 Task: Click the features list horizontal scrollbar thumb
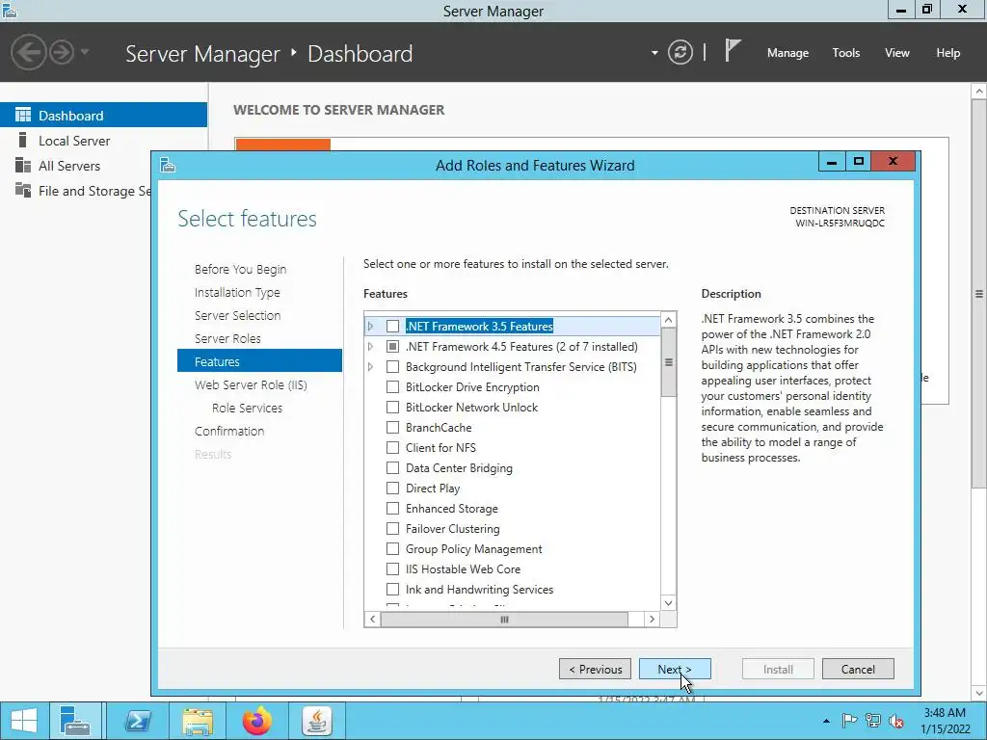(504, 620)
